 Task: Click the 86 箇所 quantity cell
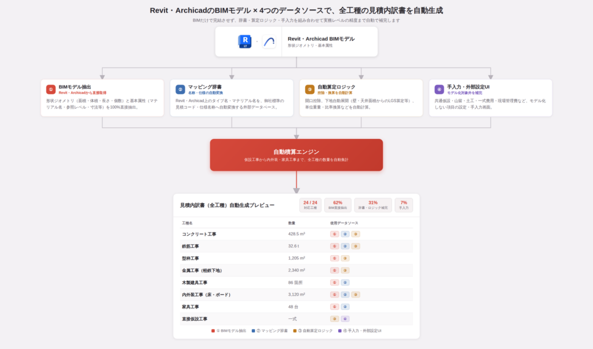(295, 282)
